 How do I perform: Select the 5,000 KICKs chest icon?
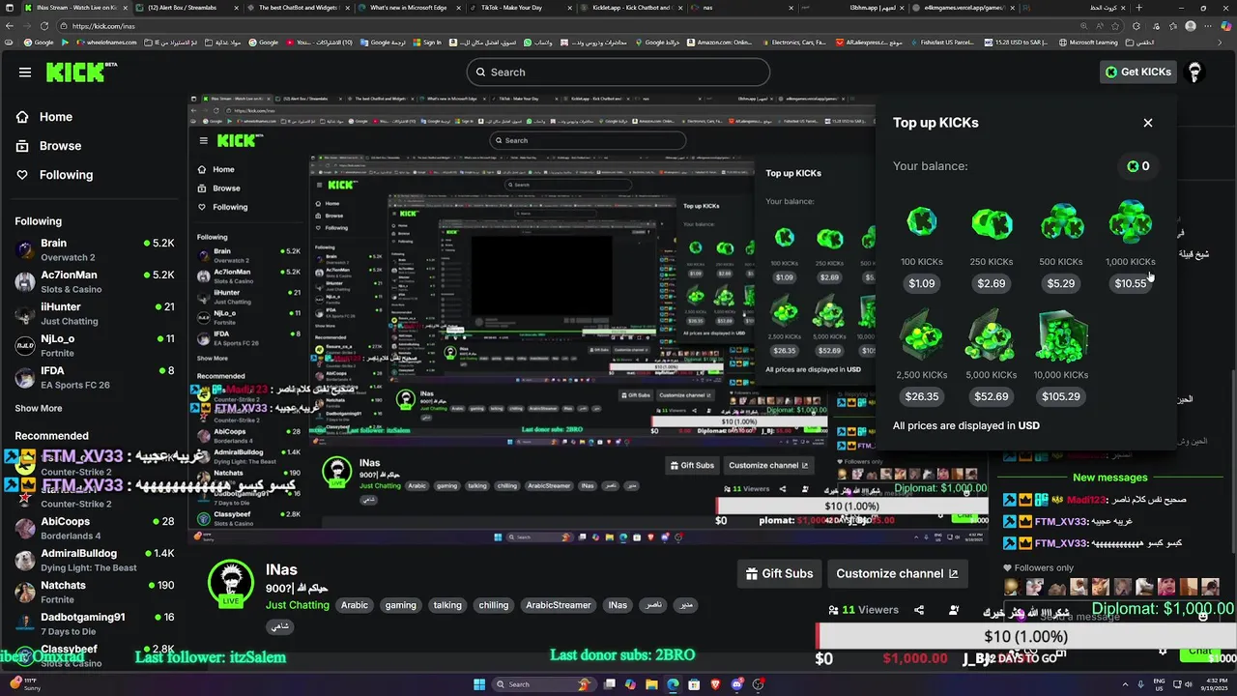click(x=992, y=336)
